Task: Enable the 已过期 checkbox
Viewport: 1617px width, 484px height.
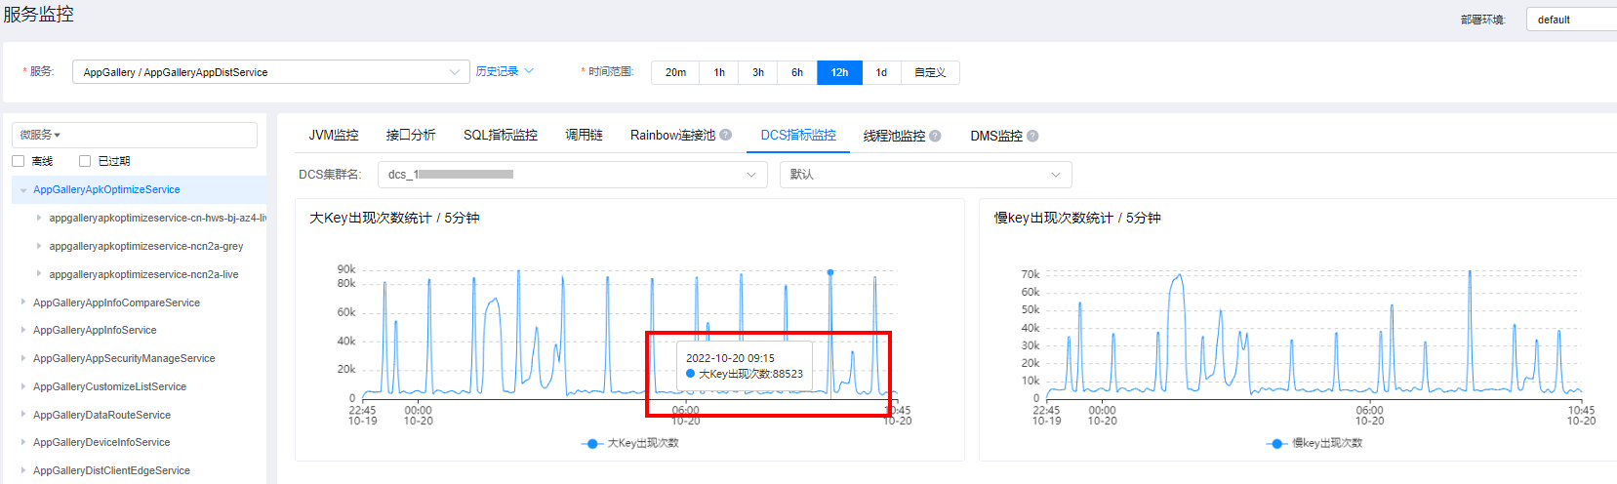Action: point(85,161)
